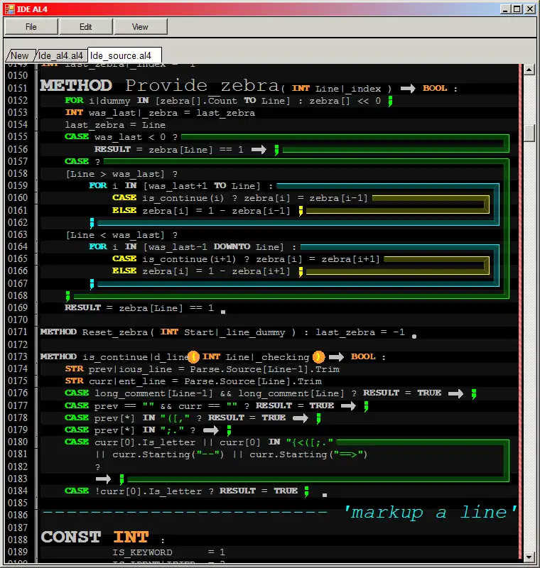540x568 pixels.
Task: Click the closing orange parenthesis icon on line 0173
Action: click(318, 356)
